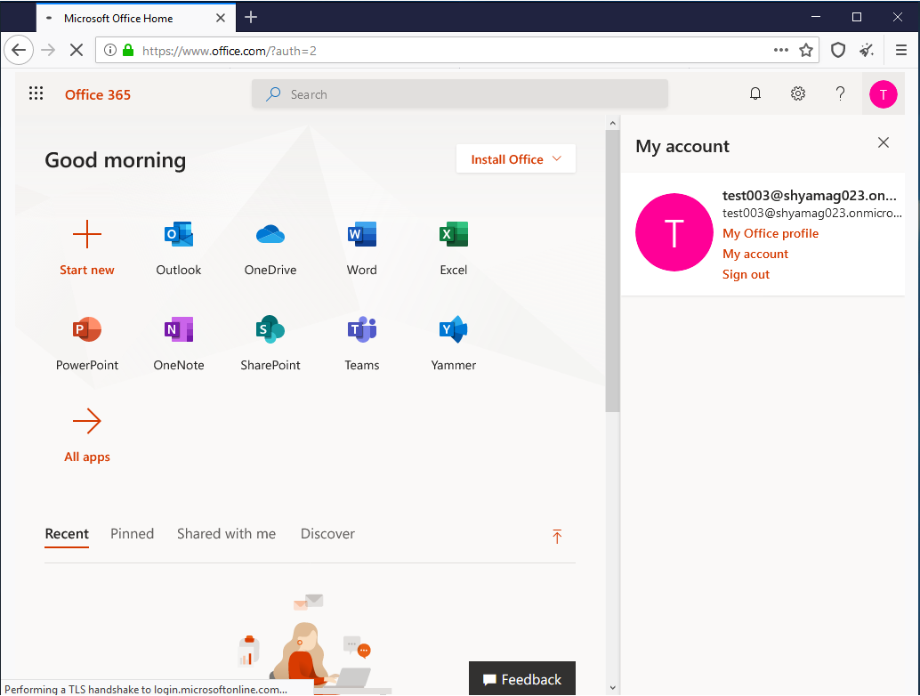Screen dimensions: 920x696
Task: Bookmark this page with the star
Action: pyautogui.click(x=806, y=51)
